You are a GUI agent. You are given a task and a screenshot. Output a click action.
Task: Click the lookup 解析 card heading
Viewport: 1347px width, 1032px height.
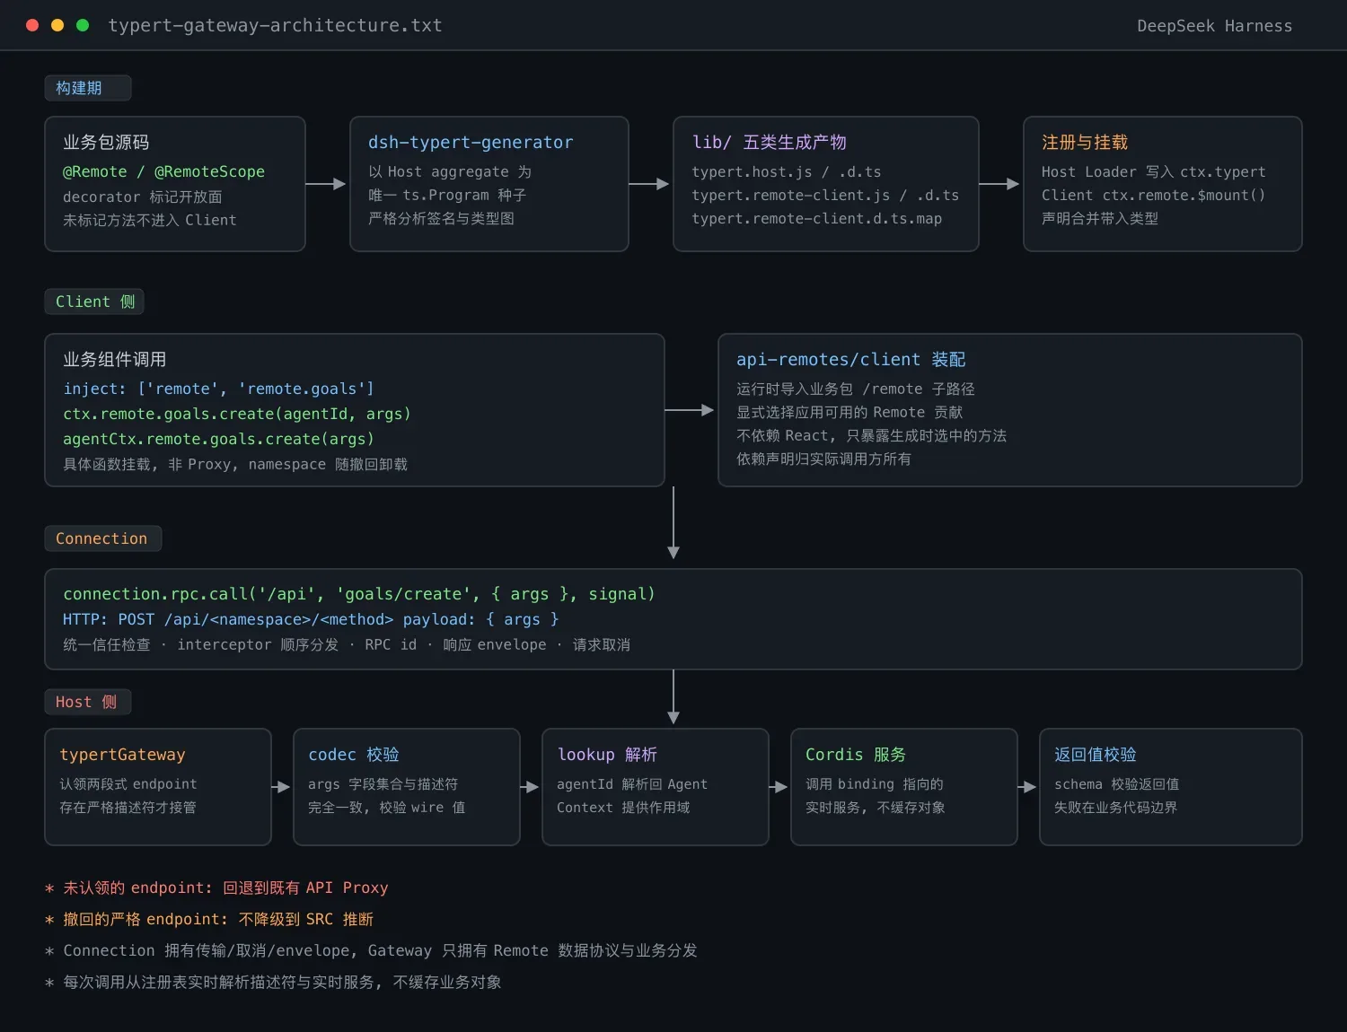click(x=607, y=755)
